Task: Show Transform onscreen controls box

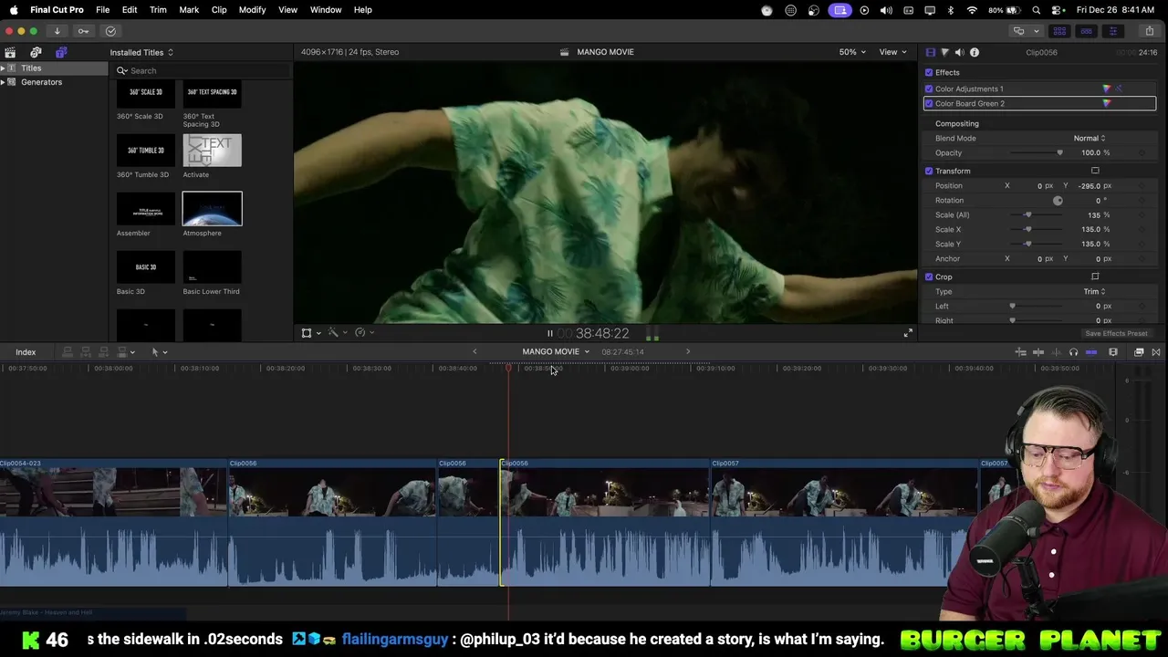Action: (1095, 171)
